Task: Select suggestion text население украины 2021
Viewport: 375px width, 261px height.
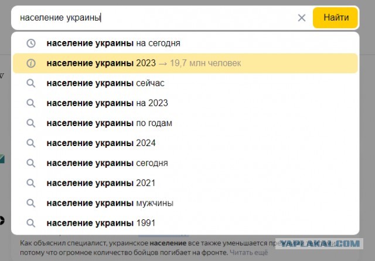Action: 101,183
